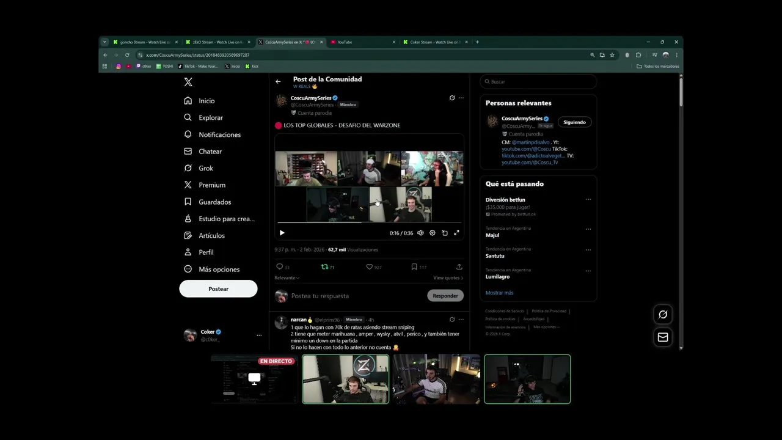Open the W REALS community link
This screenshot has width=782, height=440.
pyautogui.click(x=305, y=87)
